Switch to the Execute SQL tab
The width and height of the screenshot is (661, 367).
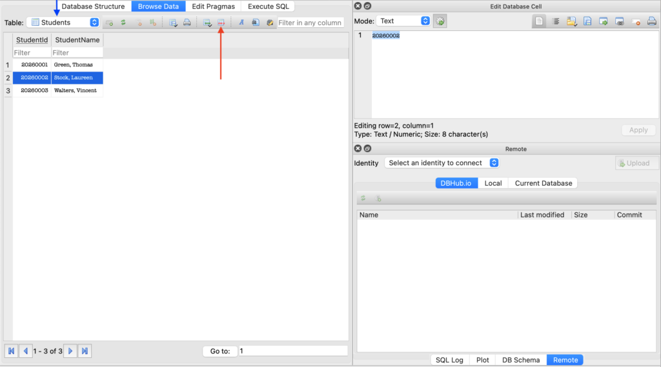point(268,6)
